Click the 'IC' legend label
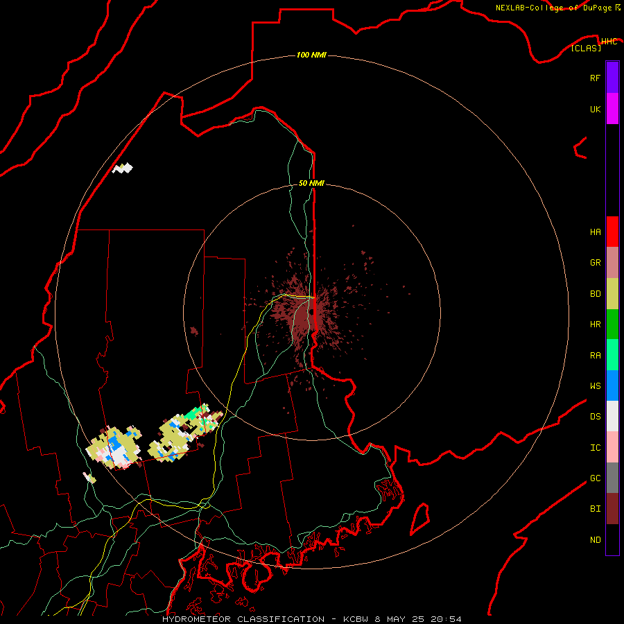Image resolution: width=624 pixels, height=624 pixels. [595, 448]
